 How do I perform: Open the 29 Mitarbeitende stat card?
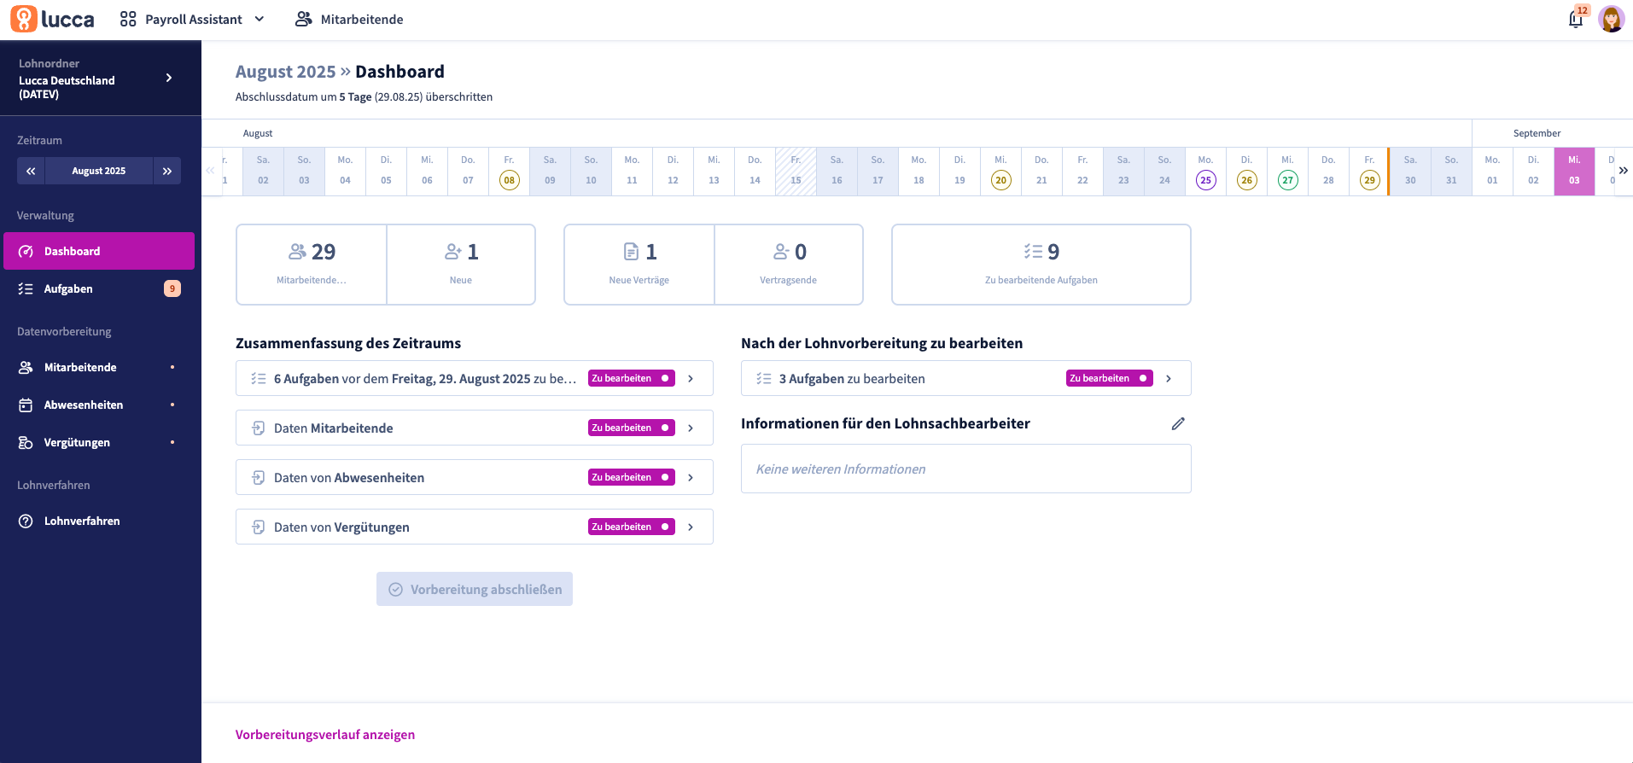pos(312,264)
